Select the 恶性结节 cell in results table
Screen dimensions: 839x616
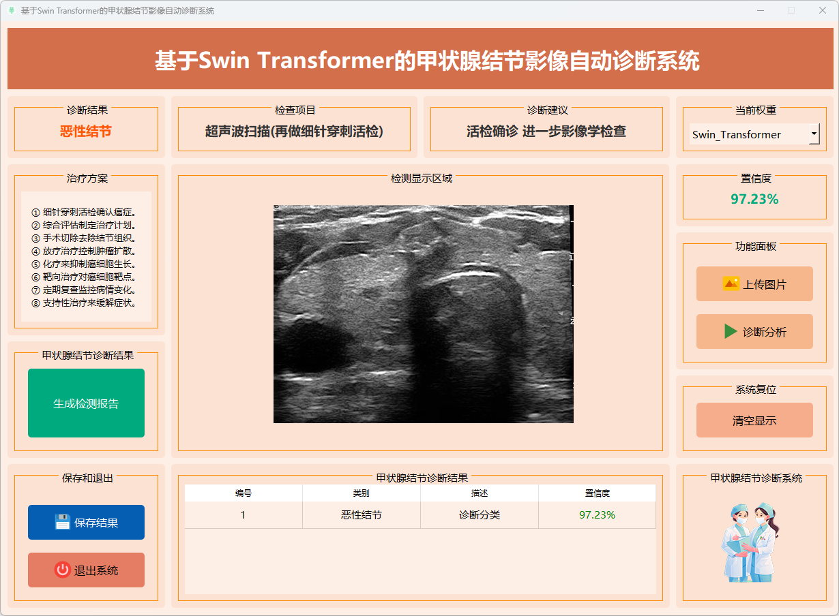click(362, 514)
